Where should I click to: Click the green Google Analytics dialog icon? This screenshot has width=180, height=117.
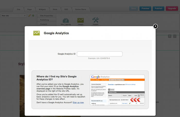tap(37, 33)
